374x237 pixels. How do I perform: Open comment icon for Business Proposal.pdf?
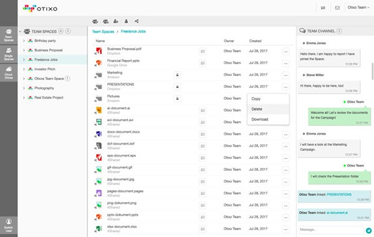(203, 51)
